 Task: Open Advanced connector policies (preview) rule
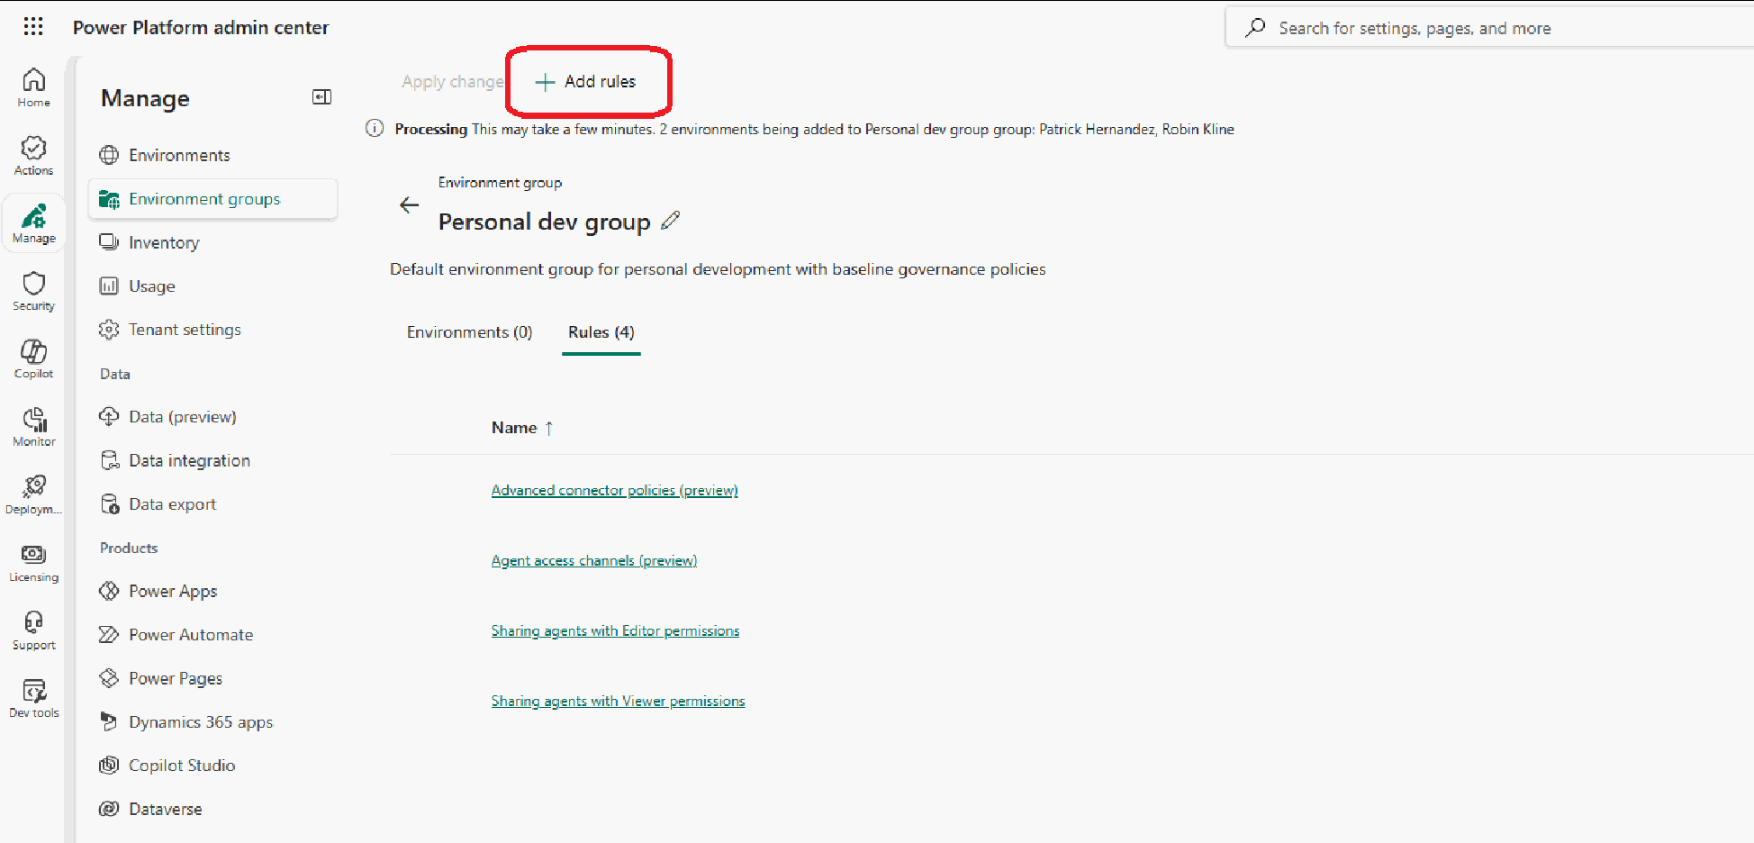[x=614, y=491]
